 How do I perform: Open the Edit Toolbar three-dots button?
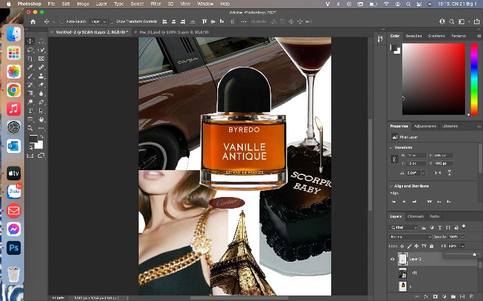[x=41, y=128]
